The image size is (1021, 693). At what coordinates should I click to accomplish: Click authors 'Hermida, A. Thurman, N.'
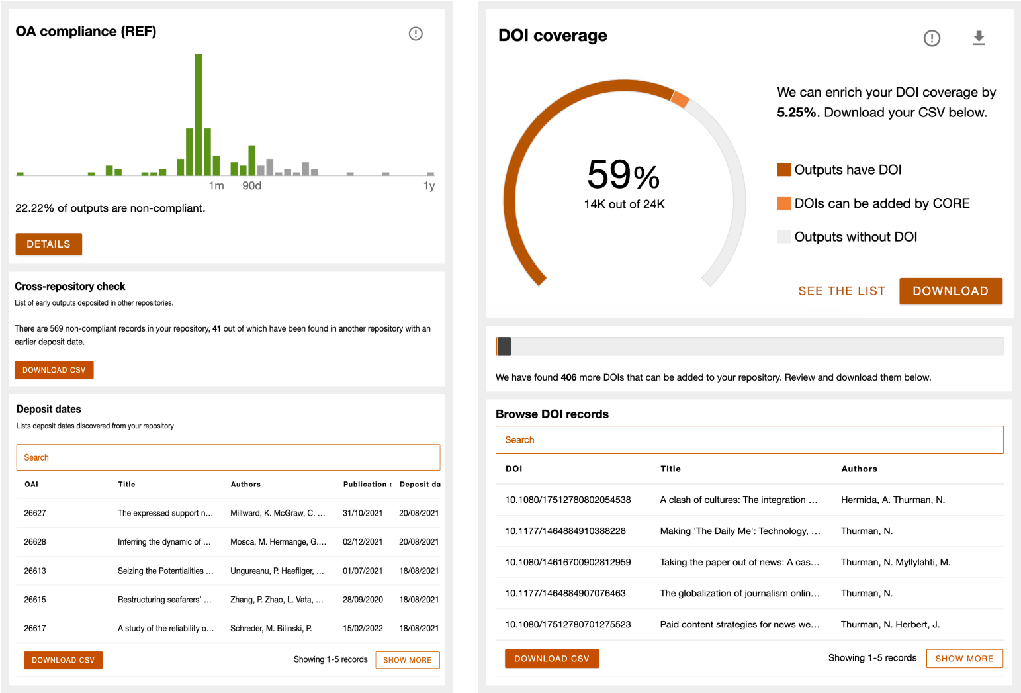tap(893, 500)
